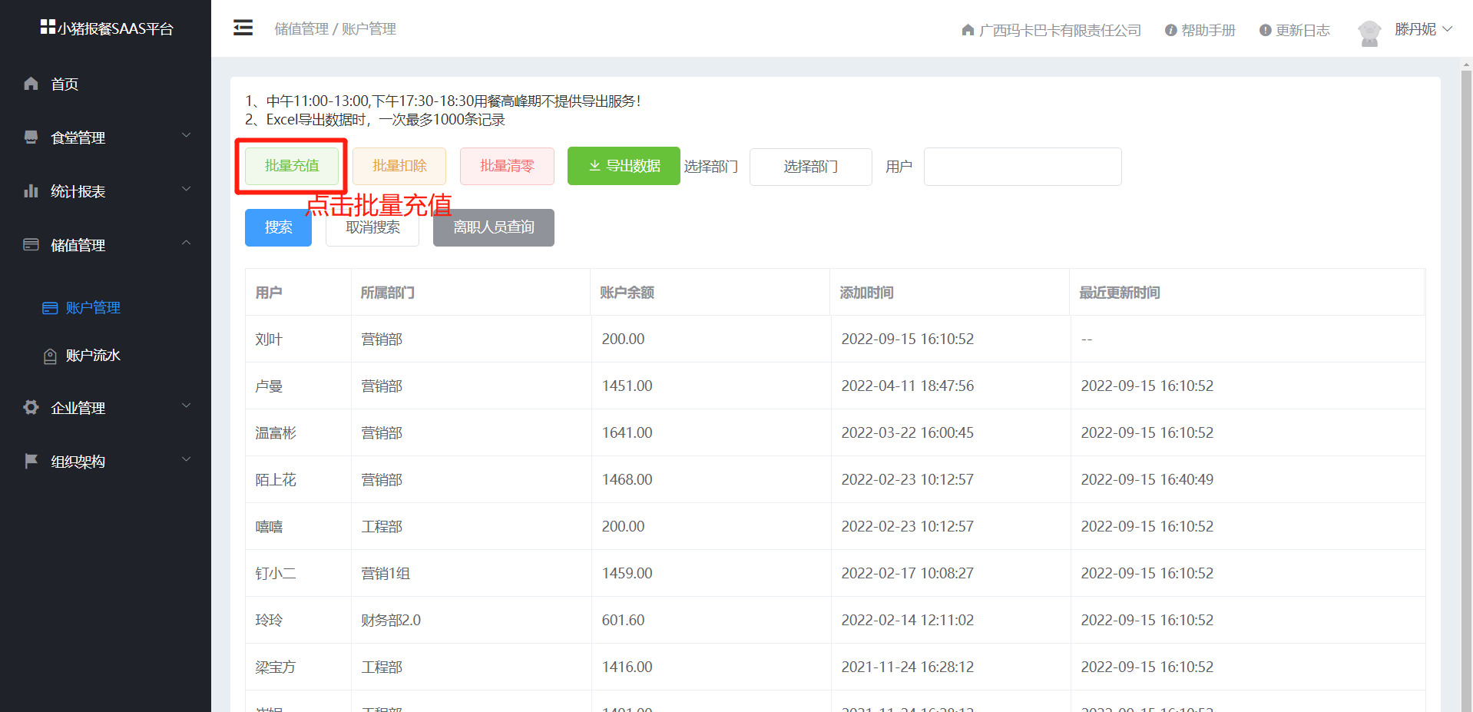Open 组织架构 menu item
Screen dimensions: 1473x712
[x=78, y=462]
